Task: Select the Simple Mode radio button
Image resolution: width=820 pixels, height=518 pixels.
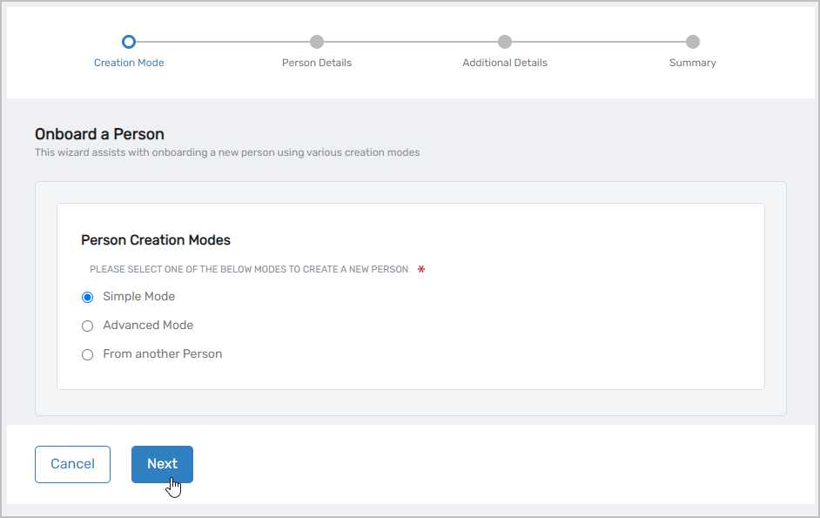Action: pyautogui.click(x=87, y=297)
